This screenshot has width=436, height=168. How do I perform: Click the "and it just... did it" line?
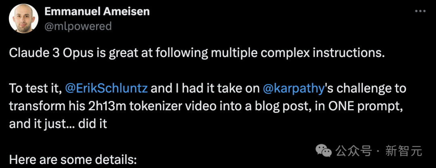coord(58,124)
